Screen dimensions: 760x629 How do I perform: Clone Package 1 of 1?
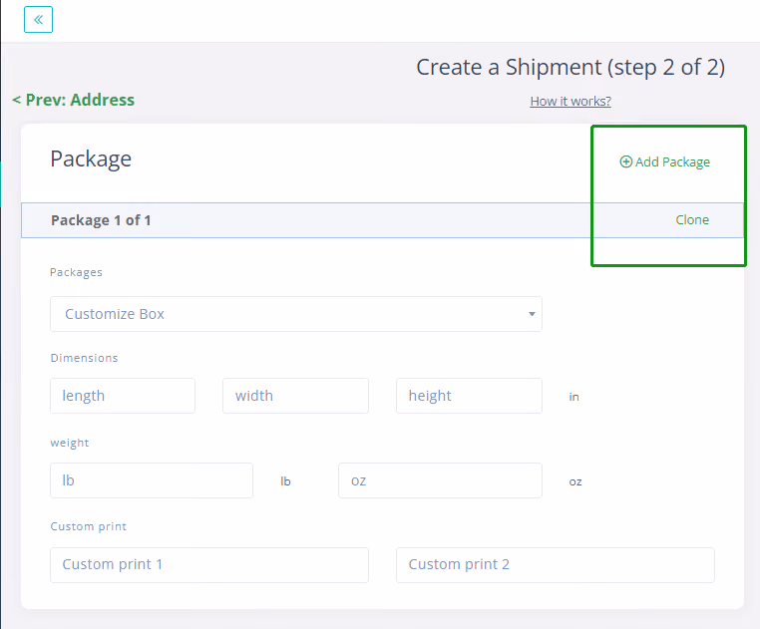pos(692,220)
